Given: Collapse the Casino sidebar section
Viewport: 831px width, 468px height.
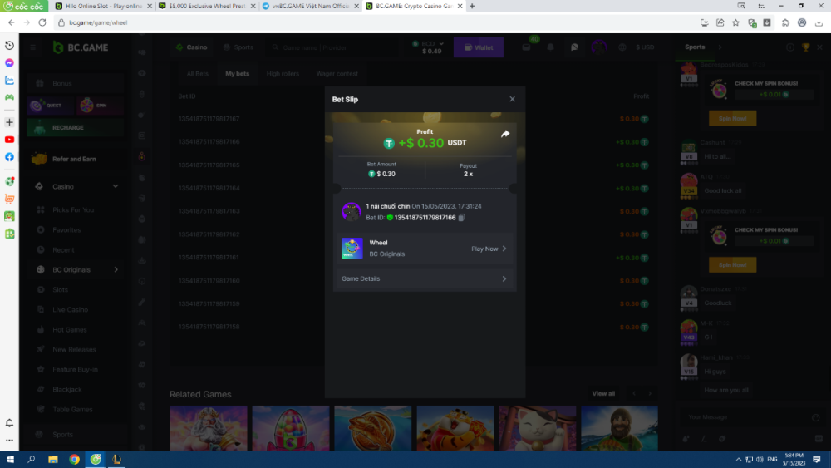Looking at the screenshot, I should coord(116,186).
